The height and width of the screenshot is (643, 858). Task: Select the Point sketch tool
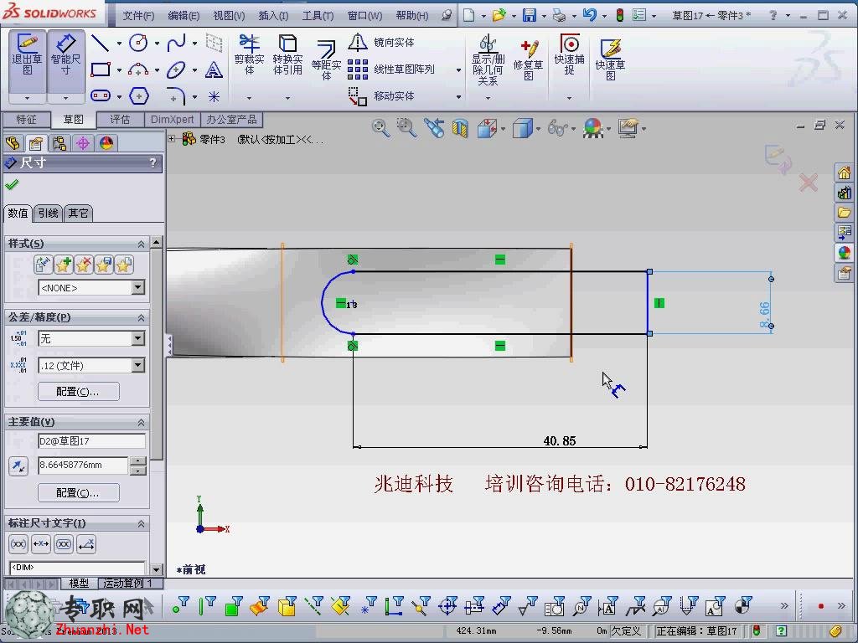coord(214,97)
